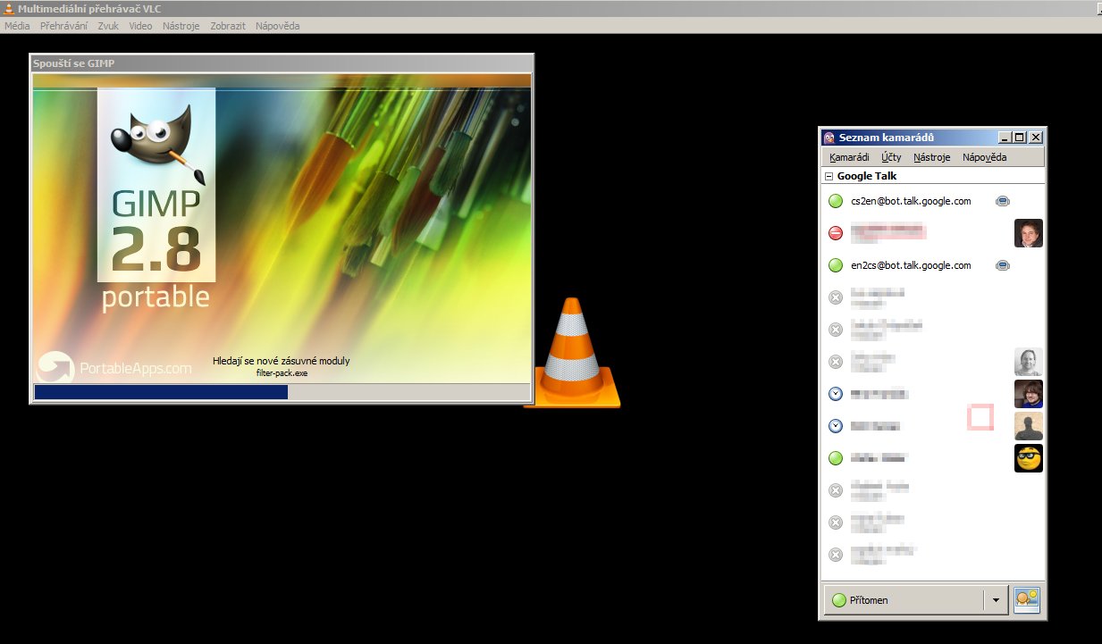The image size is (1102, 644).
Task: Click offline icon on grayscale avatar row
Action: click(836, 362)
